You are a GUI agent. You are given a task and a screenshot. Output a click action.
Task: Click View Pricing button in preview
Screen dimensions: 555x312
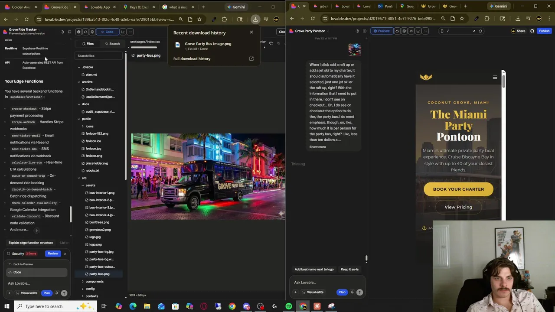point(458,207)
